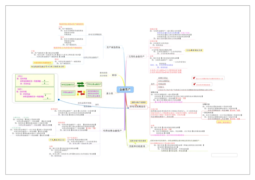This screenshot has height=180, width=255.
Task: Click the blue dot at the dotted relationship line end
Action: [59, 100]
